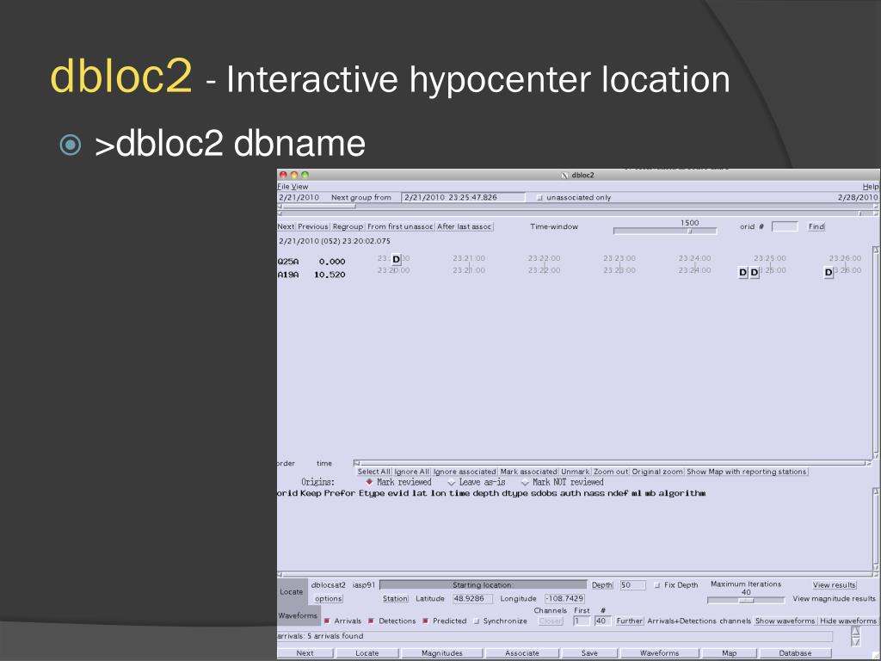881x661 pixels.
Task: Select A19A's D flag nearest the 23:26 tick
Action: 829,273
